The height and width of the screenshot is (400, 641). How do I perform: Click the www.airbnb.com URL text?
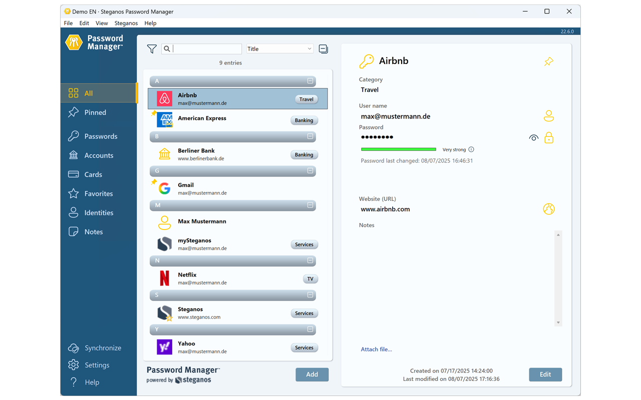[385, 209]
